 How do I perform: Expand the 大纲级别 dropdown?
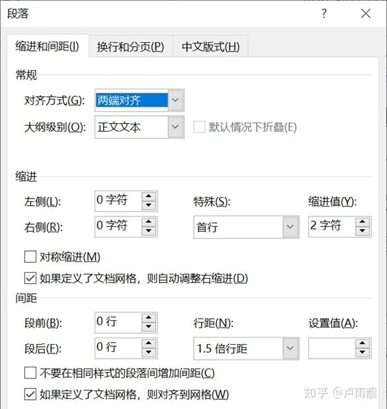175,127
